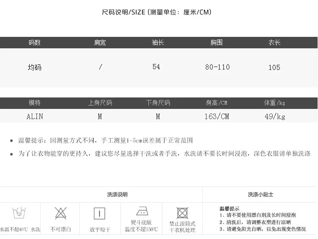Click the do-not-bleach crossed triangle icon
The height and width of the screenshot is (239, 318).
point(61,213)
